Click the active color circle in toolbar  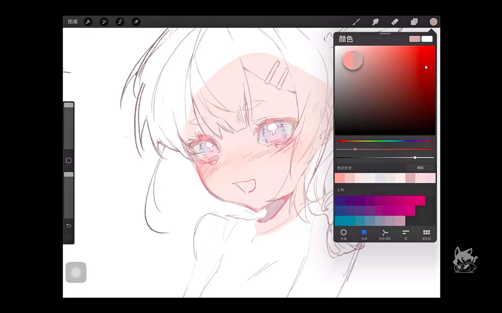433,22
